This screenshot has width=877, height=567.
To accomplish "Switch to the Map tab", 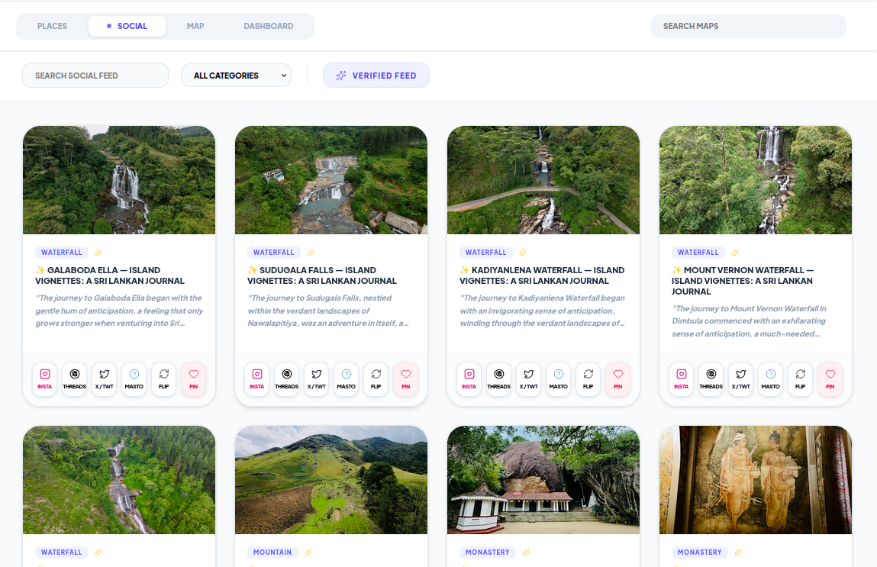I will [x=195, y=26].
